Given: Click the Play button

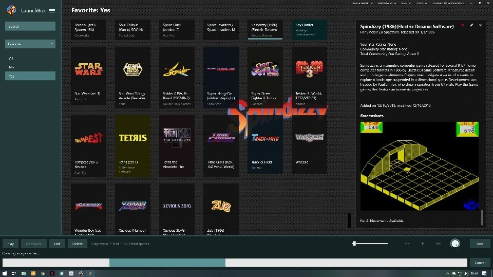Looking at the screenshot, I should coord(11,244).
